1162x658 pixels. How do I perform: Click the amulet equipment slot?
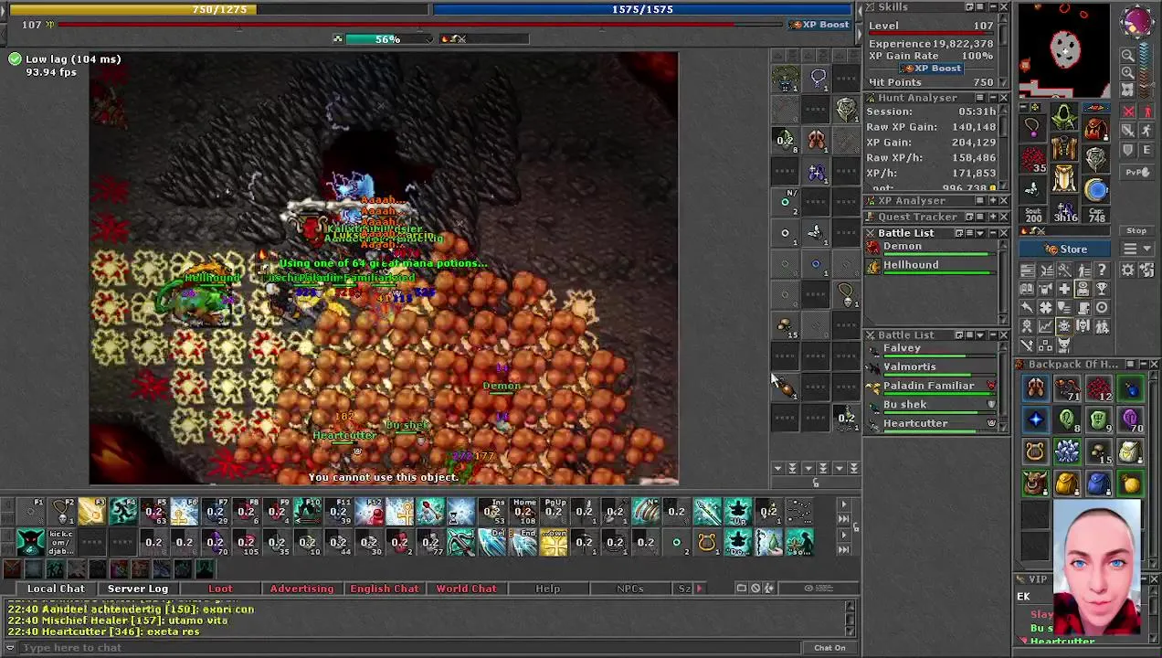coord(1031,128)
